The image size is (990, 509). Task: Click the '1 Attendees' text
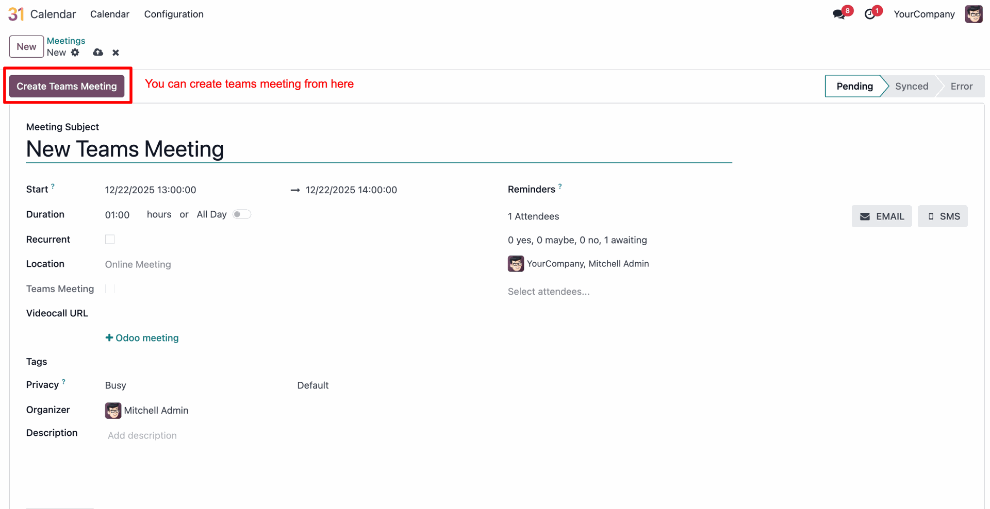pyautogui.click(x=533, y=216)
